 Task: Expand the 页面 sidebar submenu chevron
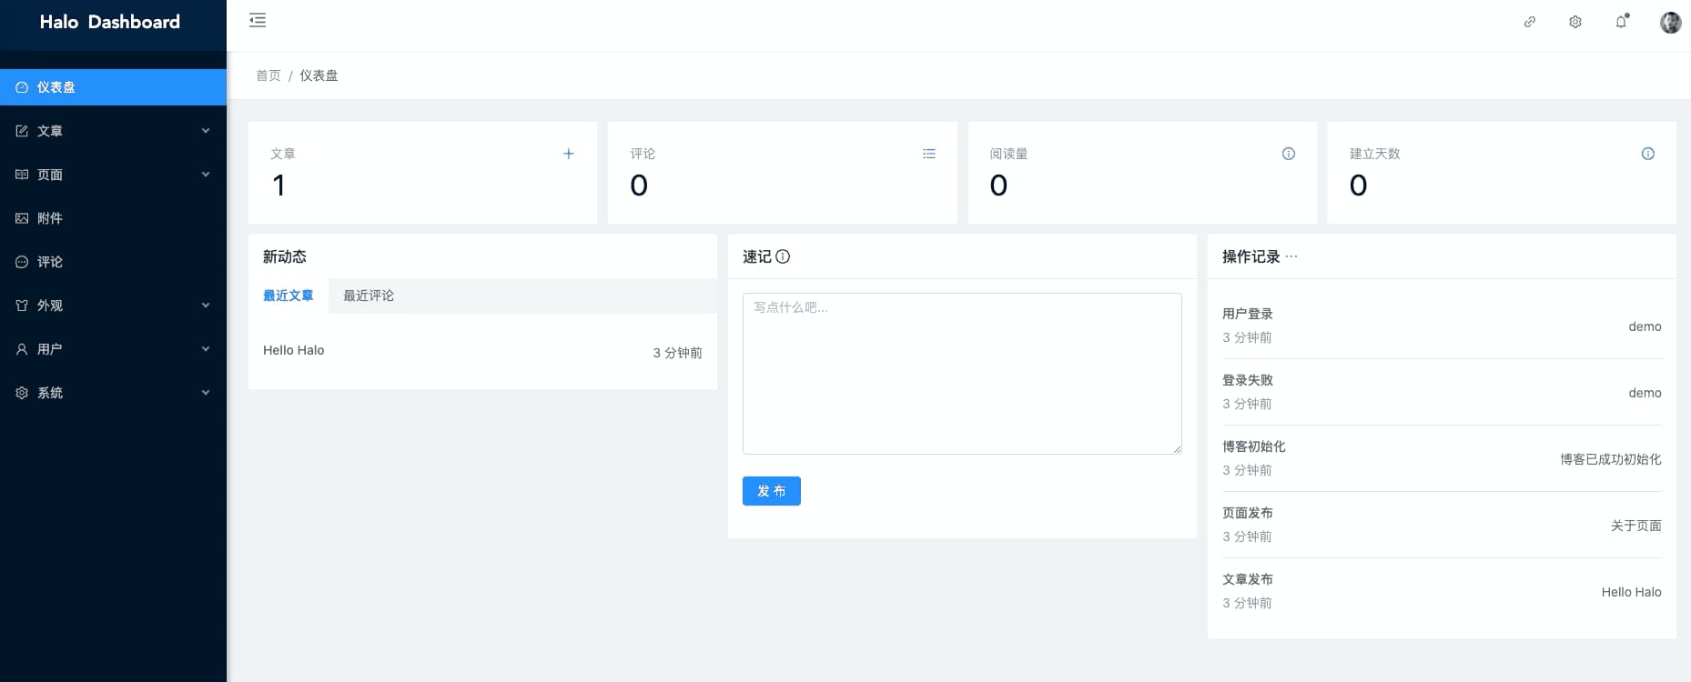point(206,175)
